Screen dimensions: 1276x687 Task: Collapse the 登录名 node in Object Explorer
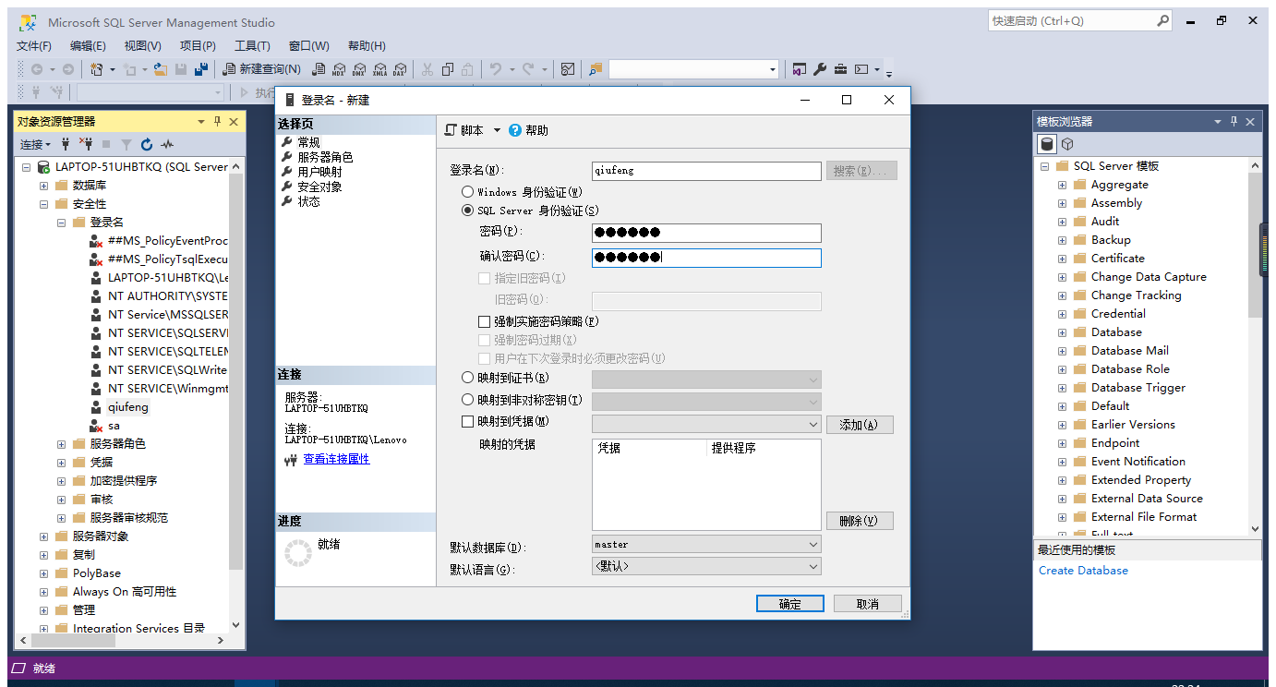click(61, 222)
